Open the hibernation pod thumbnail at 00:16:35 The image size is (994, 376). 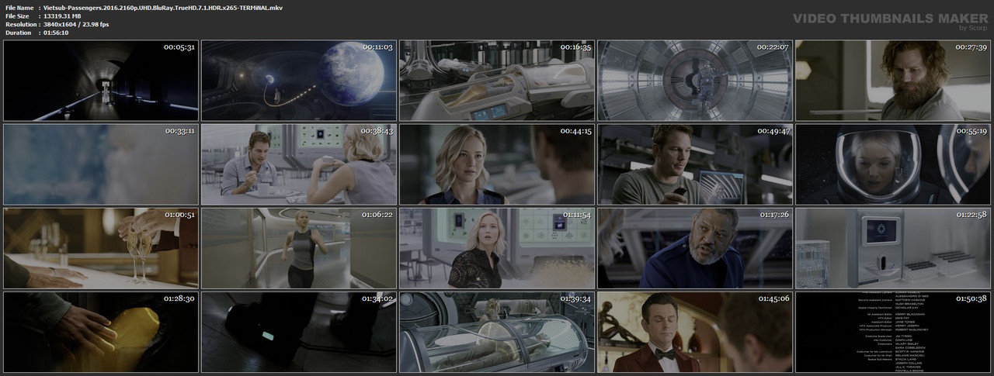(x=497, y=81)
